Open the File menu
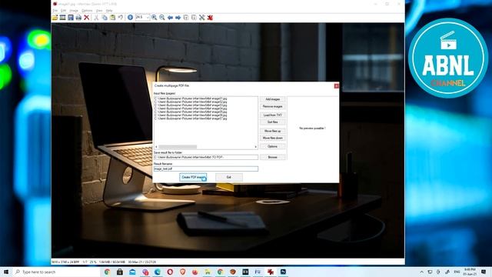This screenshot has height=277, width=492. coord(55,11)
